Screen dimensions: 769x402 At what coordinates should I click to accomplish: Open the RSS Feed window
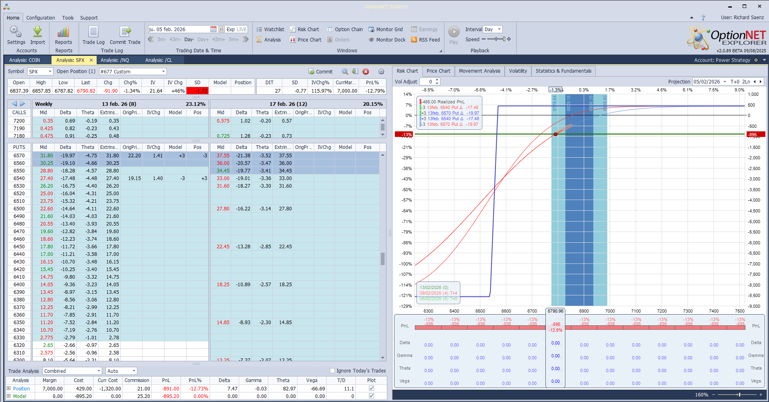(x=425, y=40)
